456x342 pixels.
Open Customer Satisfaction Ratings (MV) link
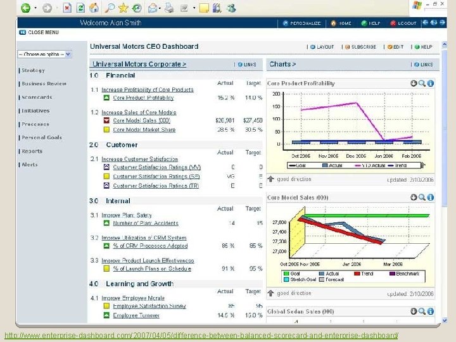pos(157,167)
